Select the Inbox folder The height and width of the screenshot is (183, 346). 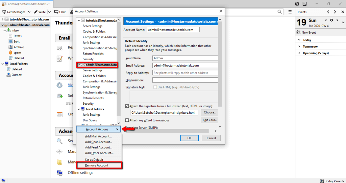15,30
